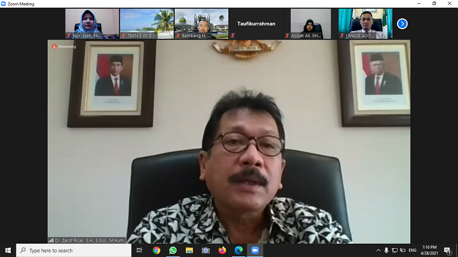The width and height of the screenshot is (458, 257).
Task: Click the Windows search box
Action: click(x=73, y=251)
